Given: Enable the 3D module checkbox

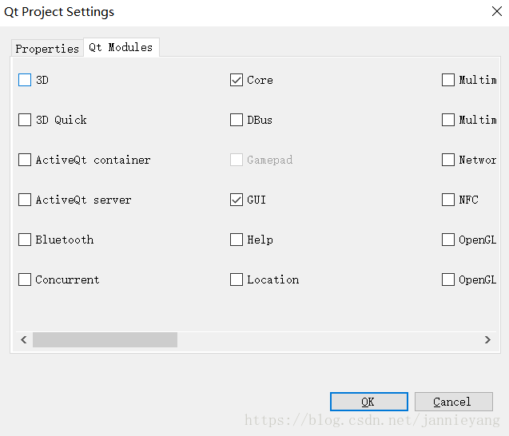Looking at the screenshot, I should pyautogui.click(x=25, y=80).
